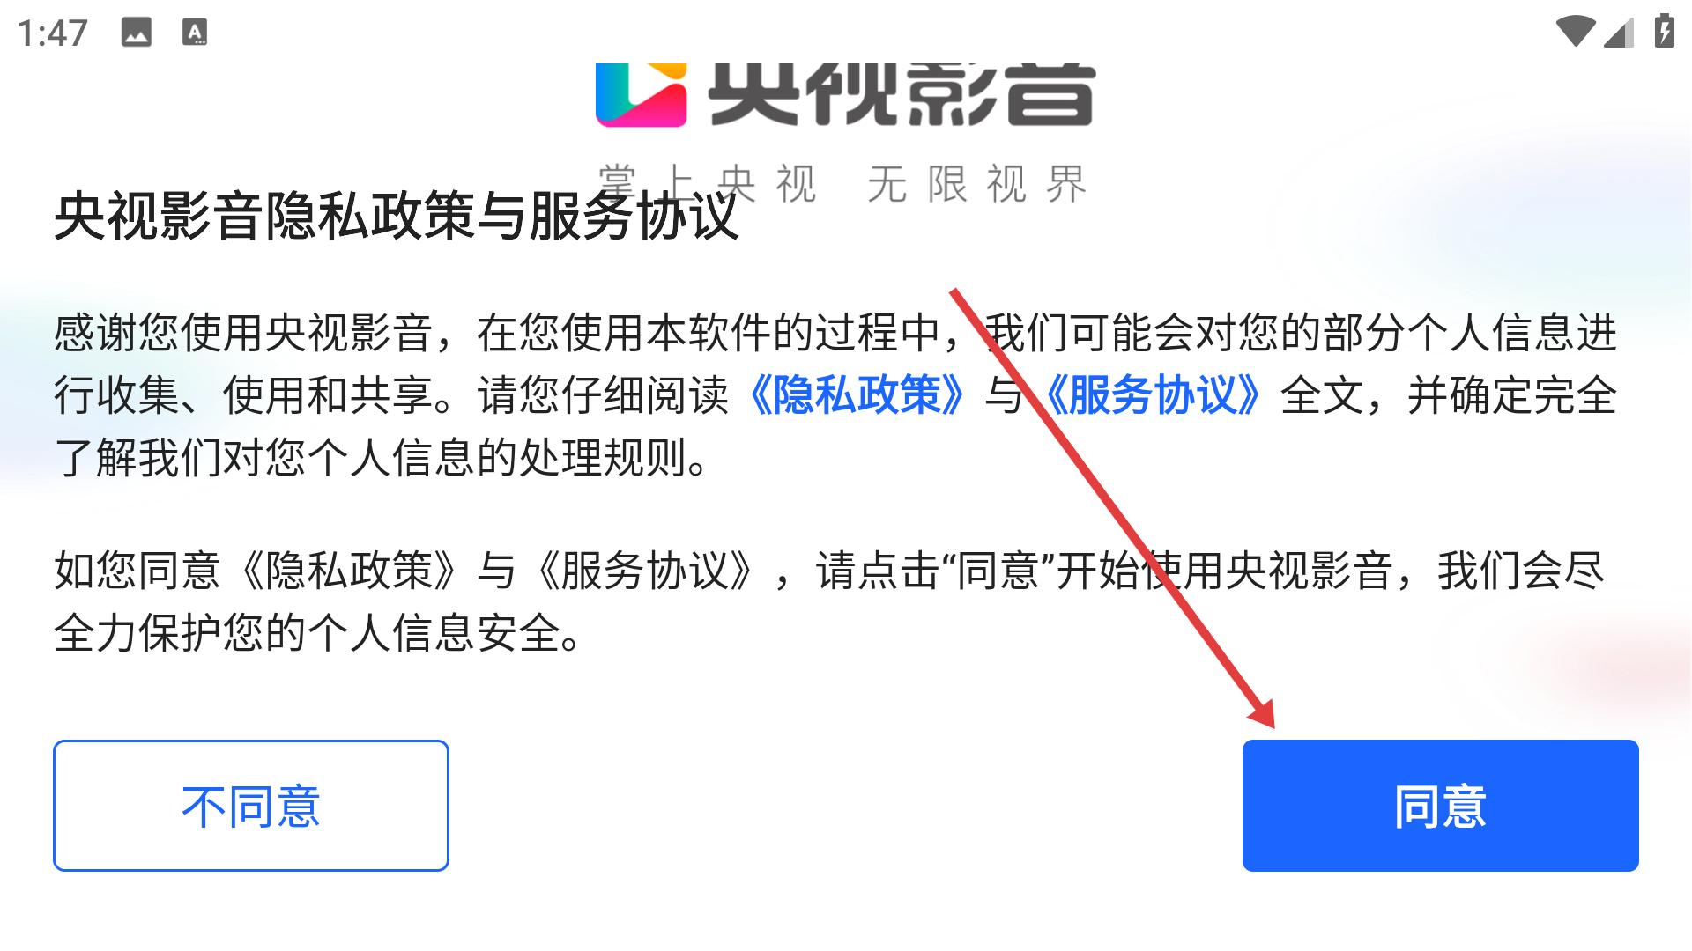Tap the 1:47 clock in status bar
1692x951 pixels.
point(53,33)
